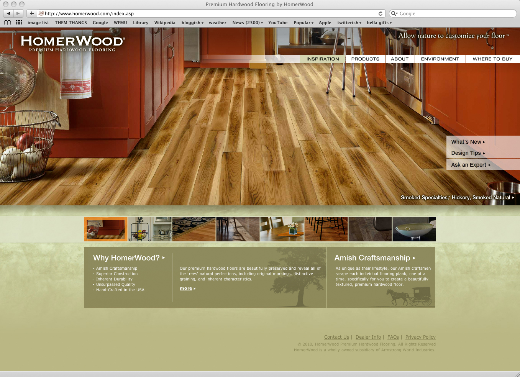Click the 'Unsurpassed Quality' list item
Screen dimensions: 520x377
click(116, 285)
